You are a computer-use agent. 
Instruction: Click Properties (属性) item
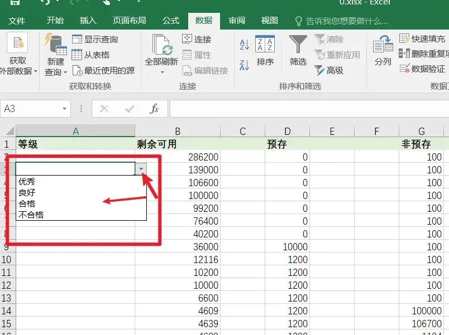(197, 55)
